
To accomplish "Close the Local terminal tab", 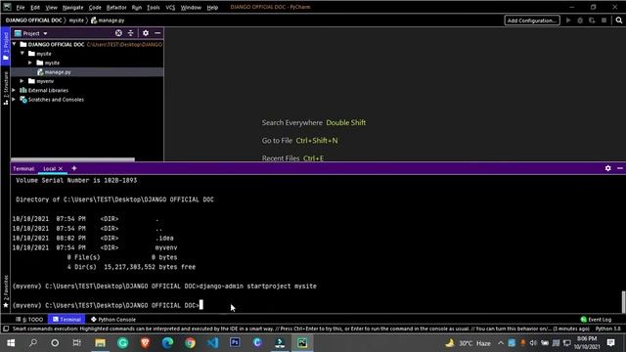I will (61, 169).
